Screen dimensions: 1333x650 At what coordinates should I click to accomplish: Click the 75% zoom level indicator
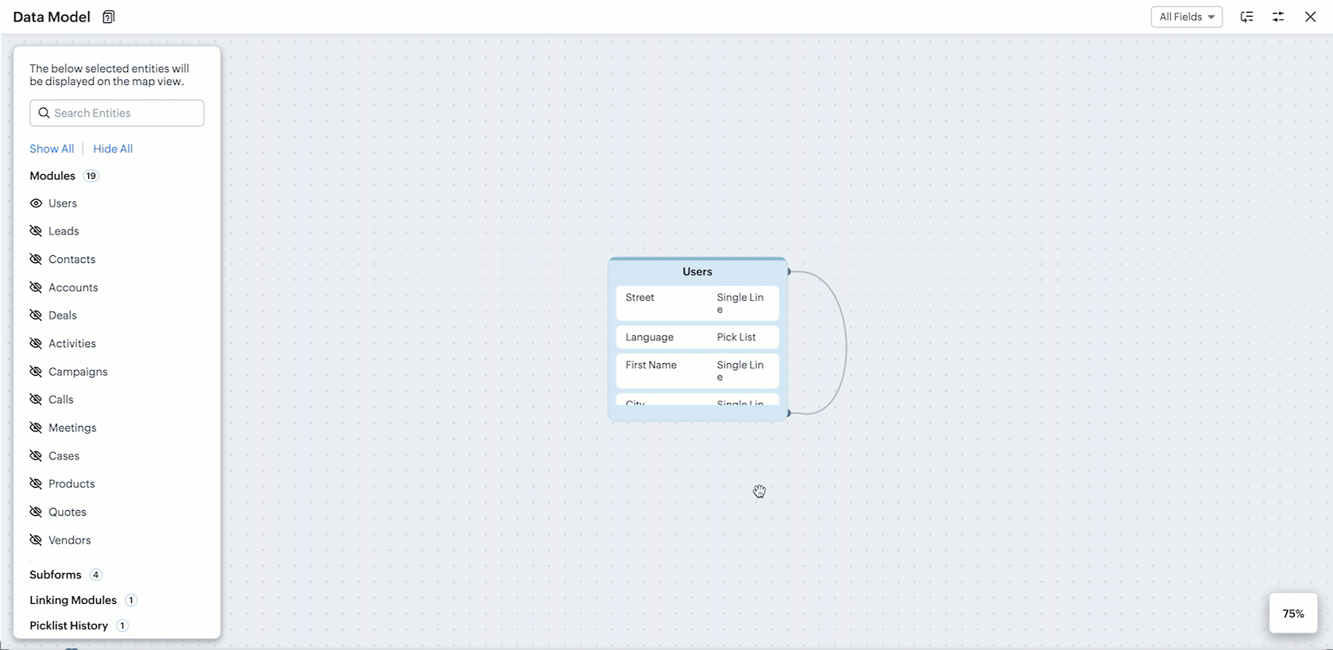(x=1293, y=613)
